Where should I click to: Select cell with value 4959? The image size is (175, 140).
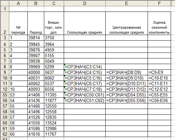click(x=54, y=50)
